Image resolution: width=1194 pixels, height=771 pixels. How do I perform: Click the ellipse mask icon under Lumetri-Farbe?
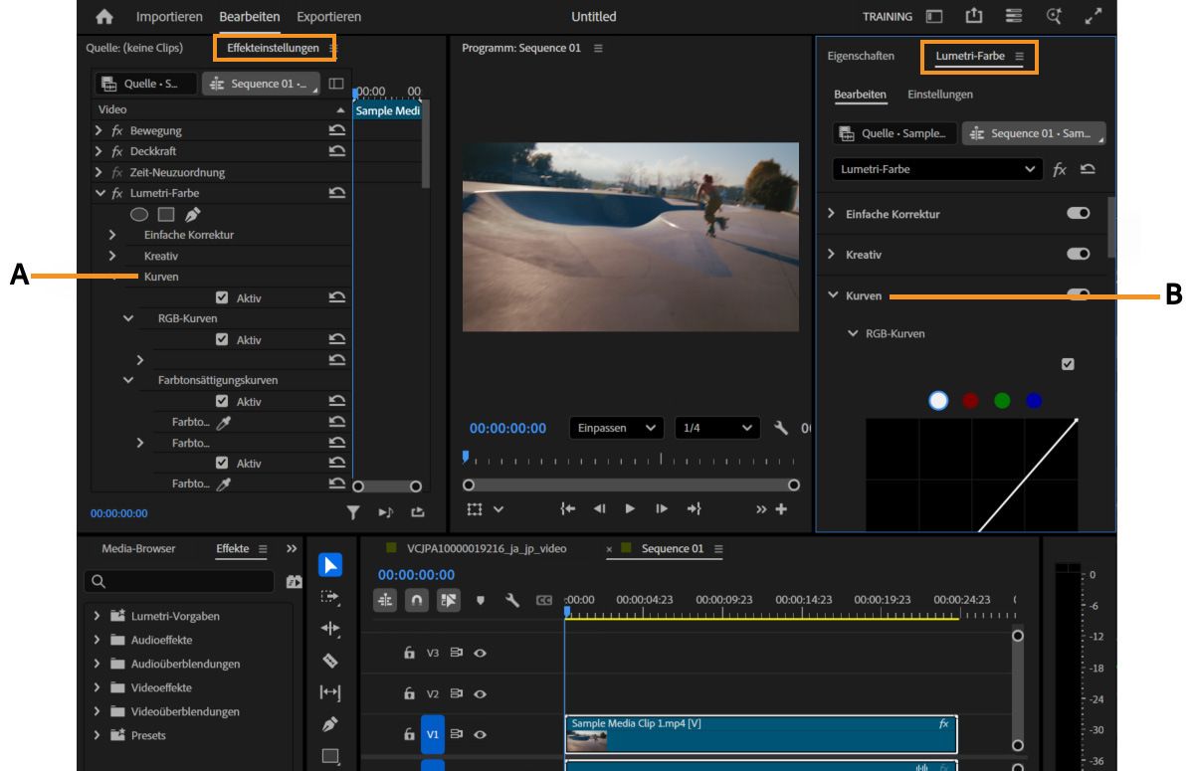tap(139, 214)
